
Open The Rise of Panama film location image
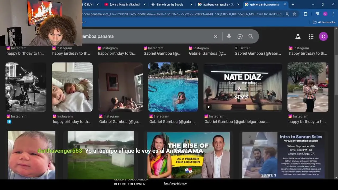click(x=188, y=155)
